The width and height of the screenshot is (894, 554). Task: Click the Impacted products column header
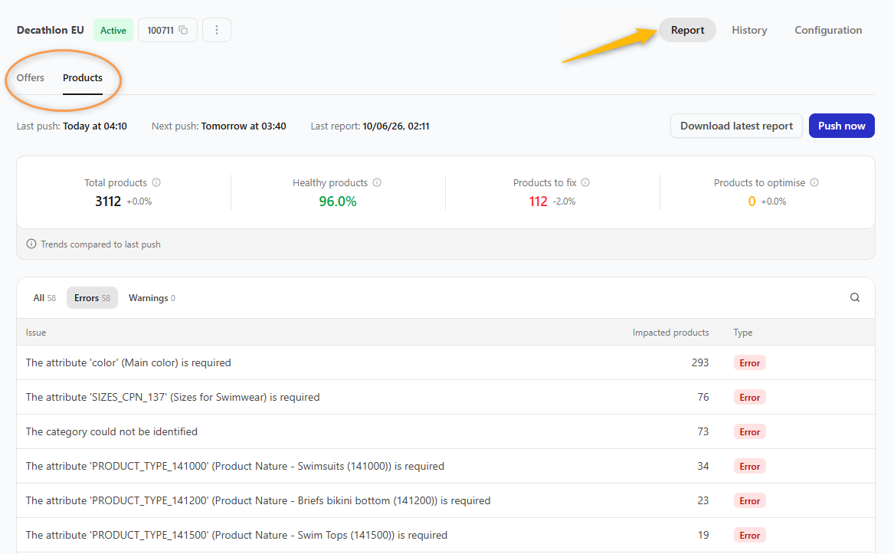coord(670,333)
